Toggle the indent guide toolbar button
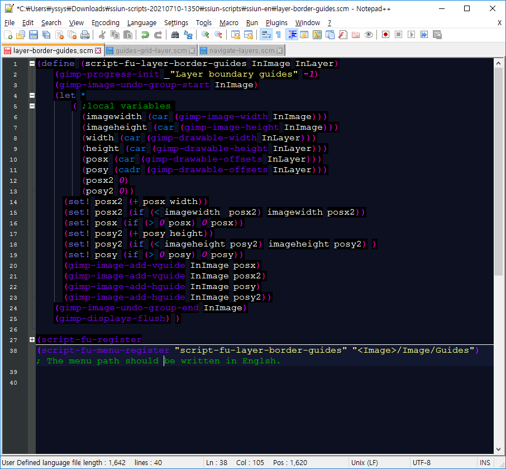This screenshot has width=506, height=469. 292,35
